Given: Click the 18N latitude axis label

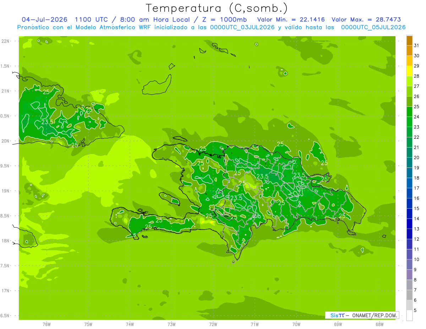Looking at the screenshot, I should 5,241.
